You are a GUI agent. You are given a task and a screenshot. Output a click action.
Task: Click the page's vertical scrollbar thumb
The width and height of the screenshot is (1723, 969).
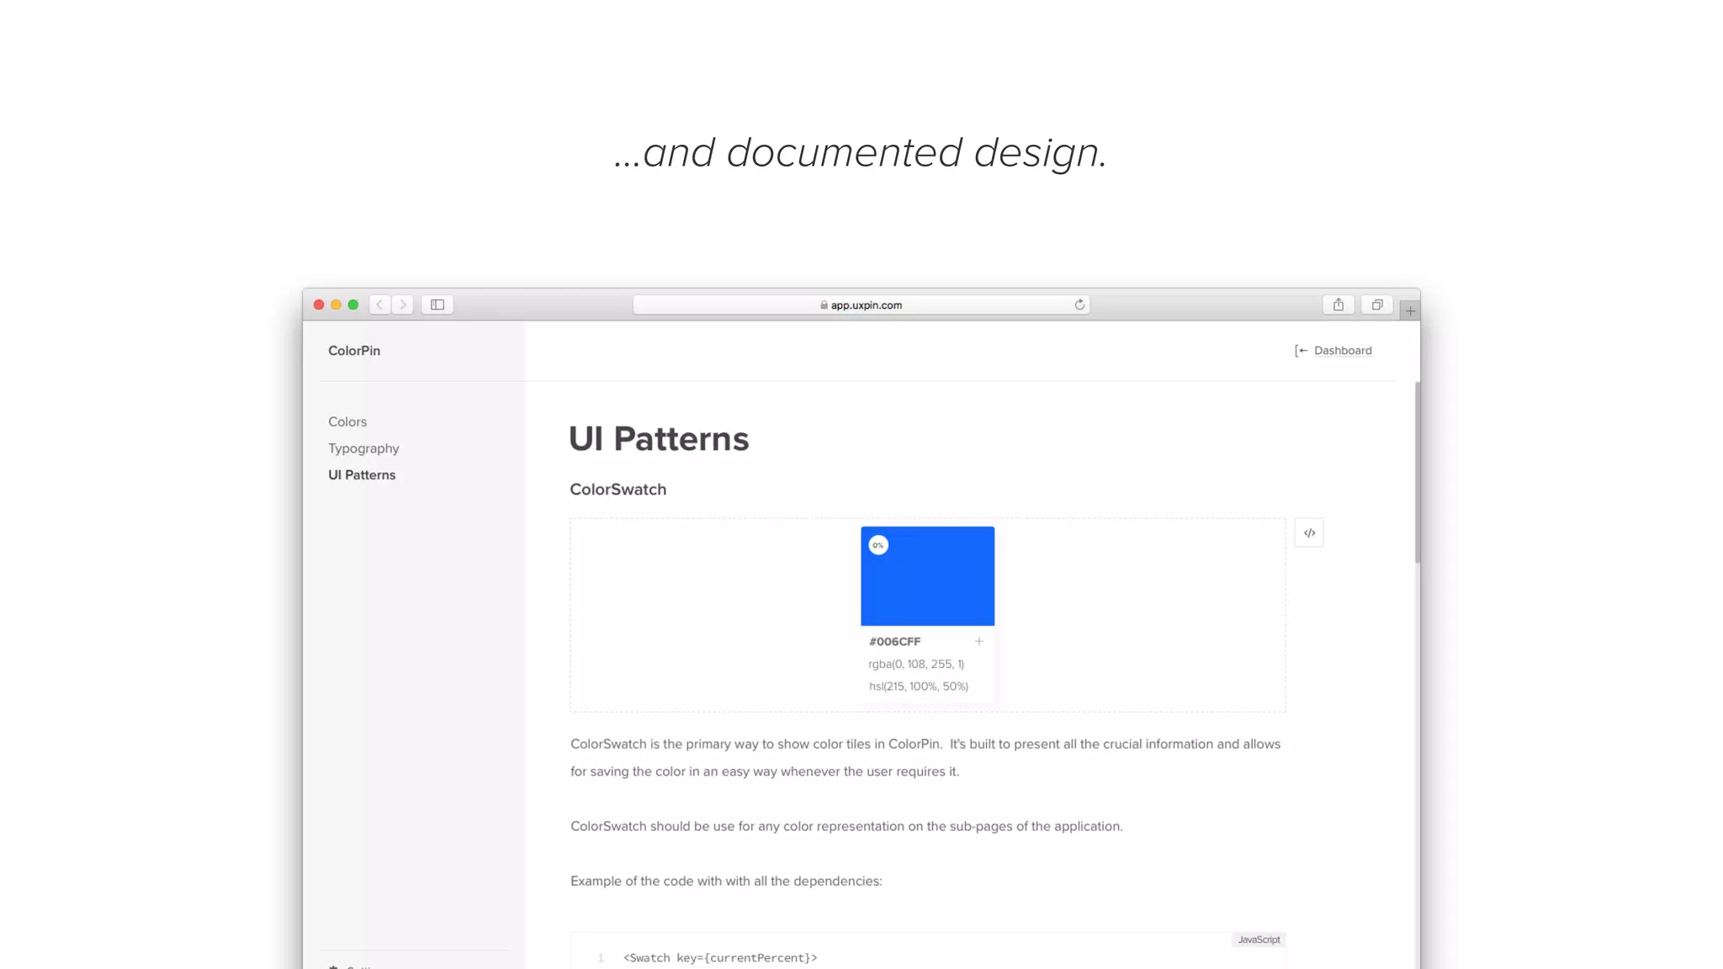(x=1418, y=472)
